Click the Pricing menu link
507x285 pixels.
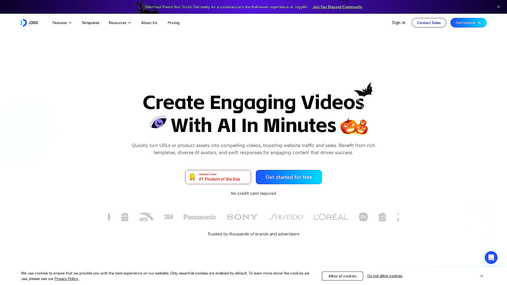click(173, 23)
